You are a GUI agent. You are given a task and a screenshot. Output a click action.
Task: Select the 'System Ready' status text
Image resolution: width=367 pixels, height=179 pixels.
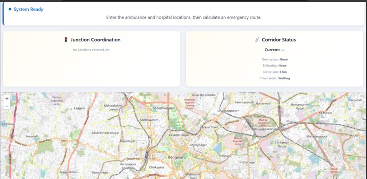pyautogui.click(x=28, y=10)
